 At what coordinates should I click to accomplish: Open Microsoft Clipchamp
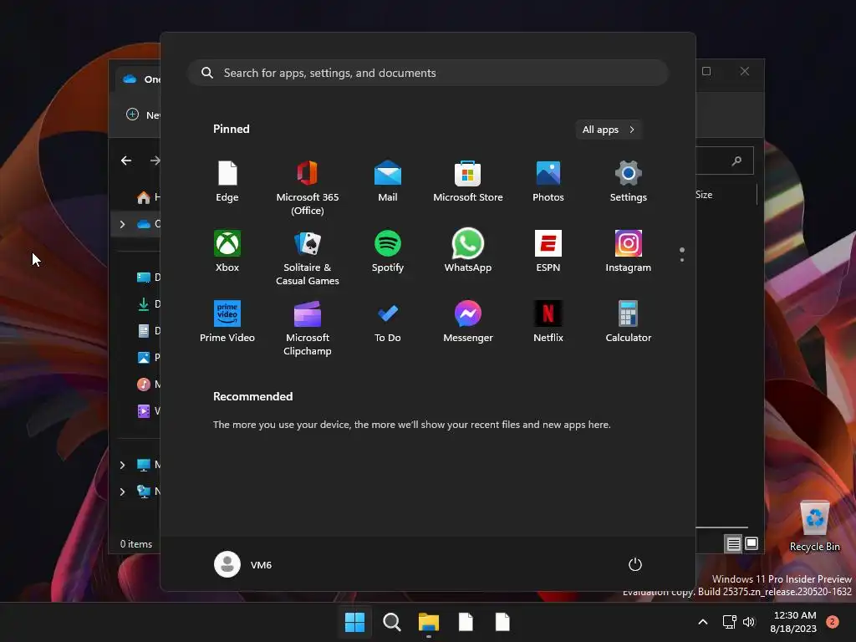point(308,328)
